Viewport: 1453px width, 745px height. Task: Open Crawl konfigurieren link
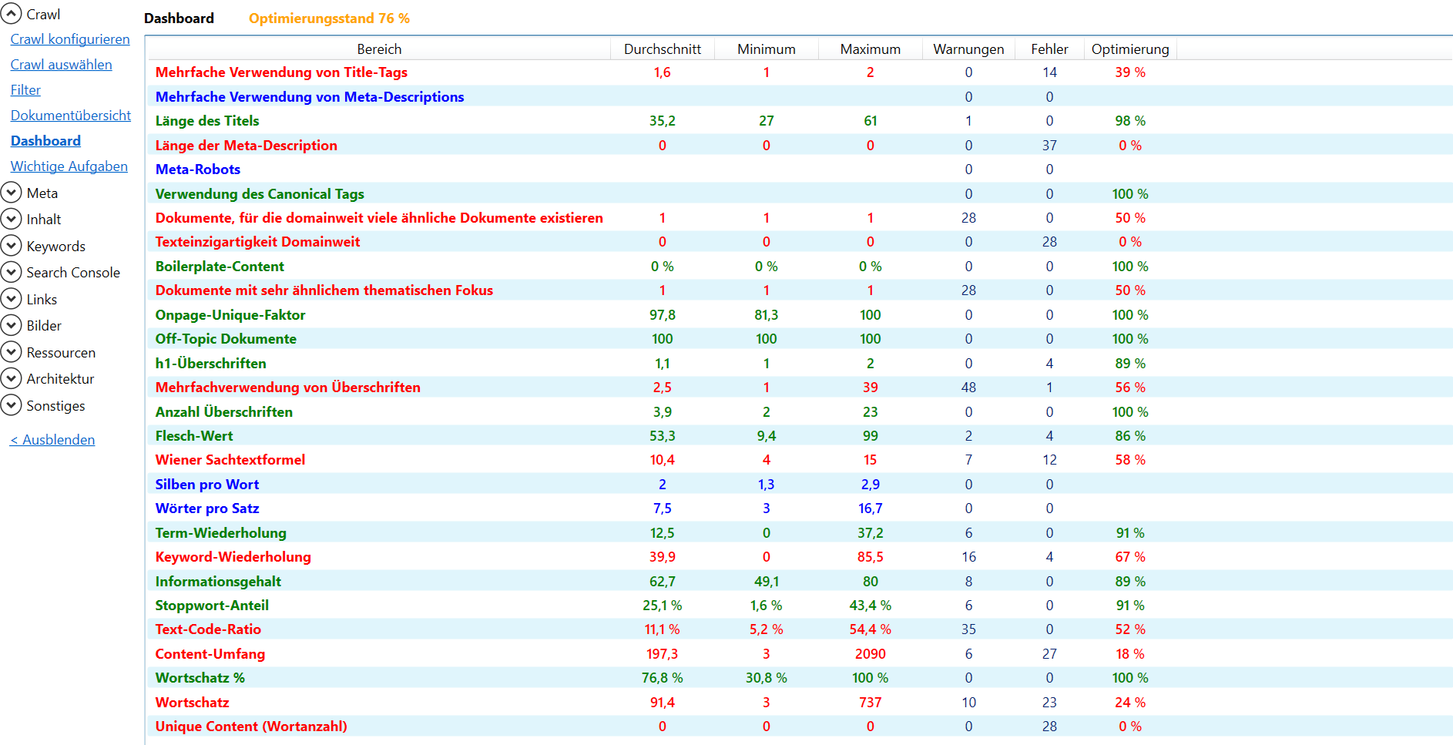70,39
